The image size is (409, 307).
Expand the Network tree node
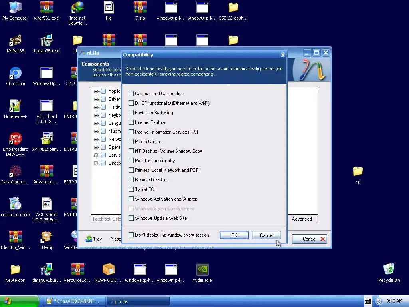click(96, 139)
